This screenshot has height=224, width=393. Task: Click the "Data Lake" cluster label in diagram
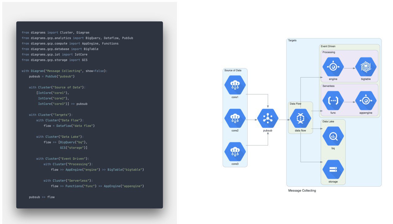point(328,121)
